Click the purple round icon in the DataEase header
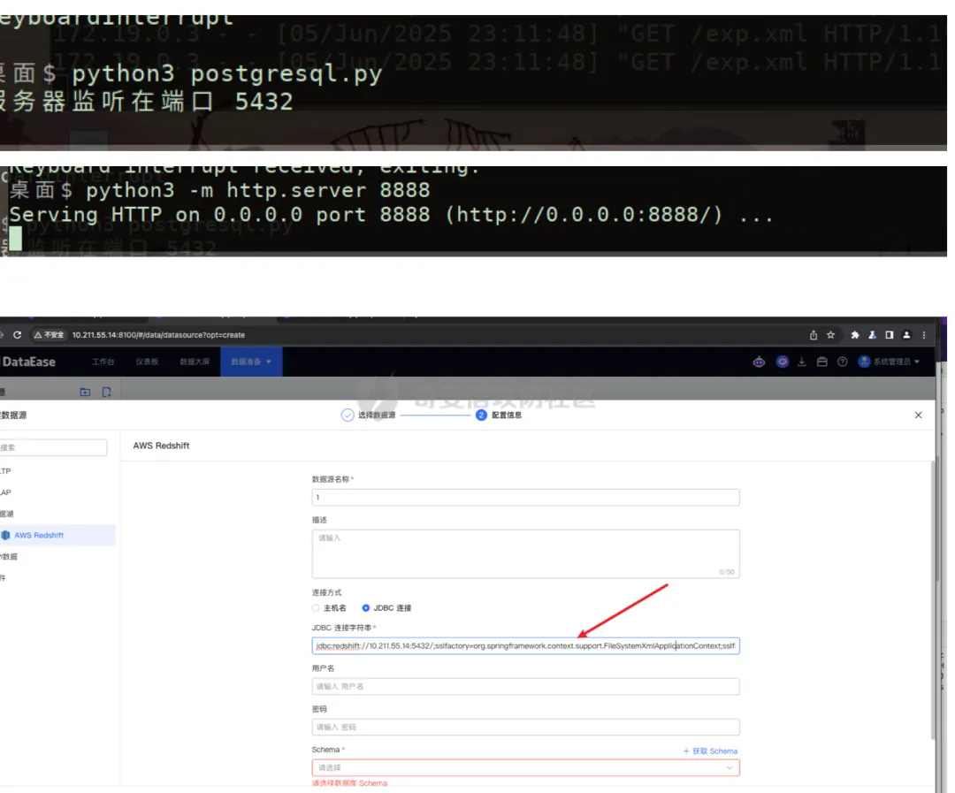 click(783, 362)
